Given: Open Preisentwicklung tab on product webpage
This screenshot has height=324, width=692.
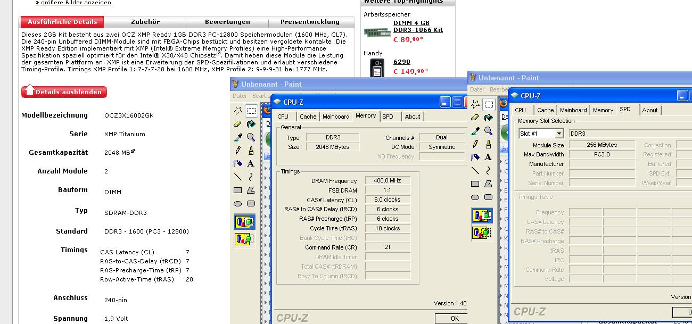Looking at the screenshot, I should [310, 22].
